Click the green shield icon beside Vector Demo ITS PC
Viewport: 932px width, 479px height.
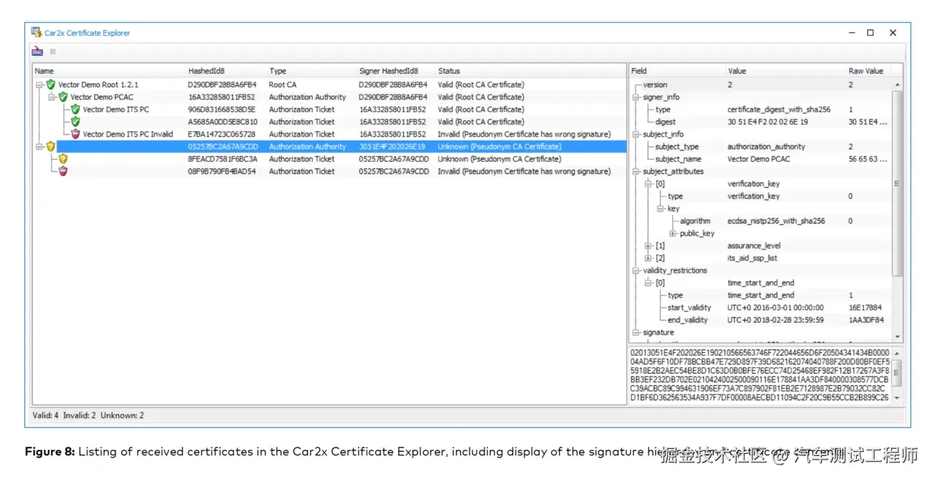point(75,110)
